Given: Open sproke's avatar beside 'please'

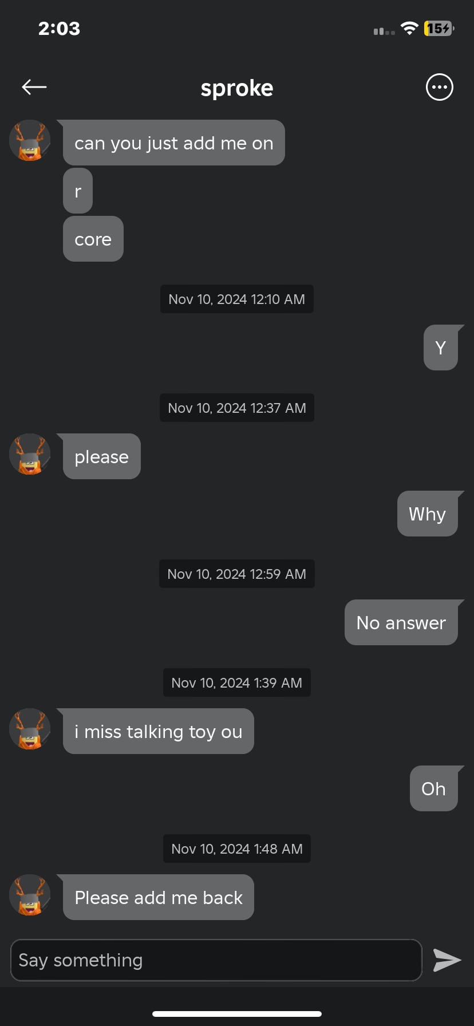Looking at the screenshot, I should pyautogui.click(x=30, y=454).
